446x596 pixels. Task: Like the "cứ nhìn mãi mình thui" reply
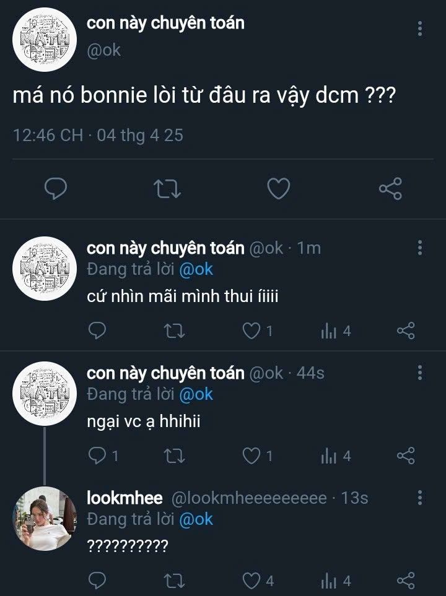251,331
